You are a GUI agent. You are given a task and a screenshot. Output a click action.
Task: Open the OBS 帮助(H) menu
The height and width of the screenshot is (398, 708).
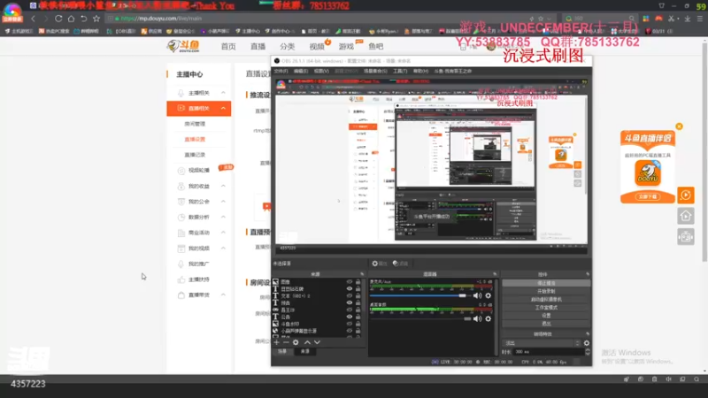pyautogui.click(x=420, y=71)
